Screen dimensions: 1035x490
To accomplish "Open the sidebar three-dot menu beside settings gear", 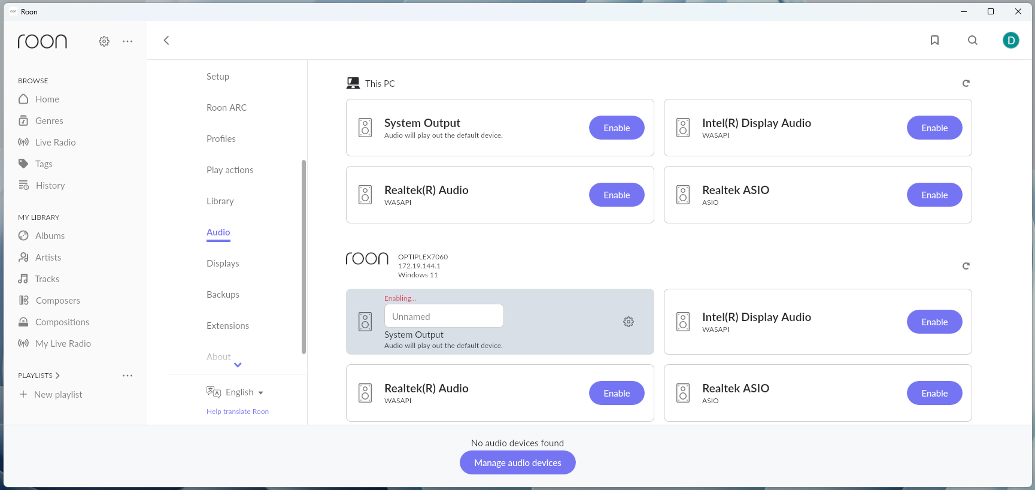I will [x=128, y=41].
